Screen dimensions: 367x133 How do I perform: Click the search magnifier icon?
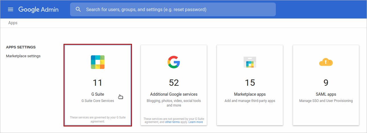[78, 9]
